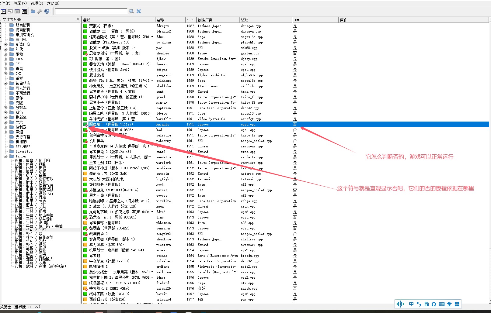Select the 未拥有街机 folder
The image size is (491, 313).
click(x=25, y=35)
